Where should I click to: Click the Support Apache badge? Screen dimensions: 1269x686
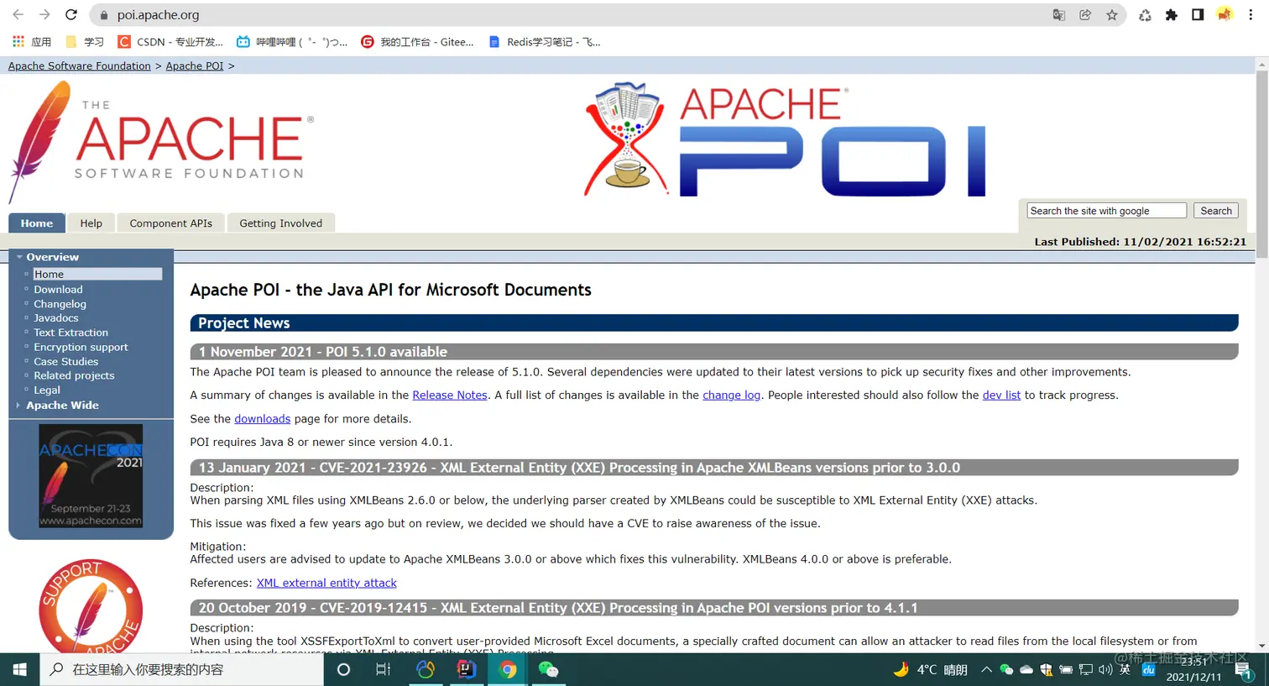point(91,606)
